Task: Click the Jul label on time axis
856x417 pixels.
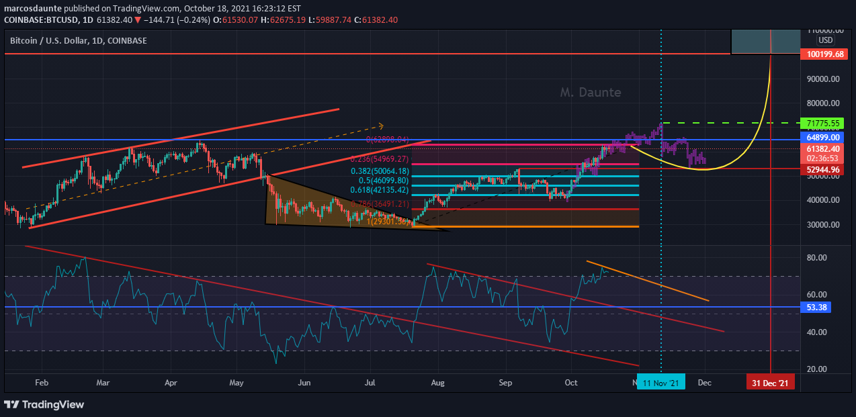Action: [x=370, y=383]
